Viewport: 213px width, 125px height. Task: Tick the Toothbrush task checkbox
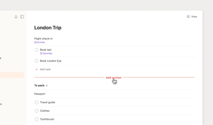coord(37,119)
